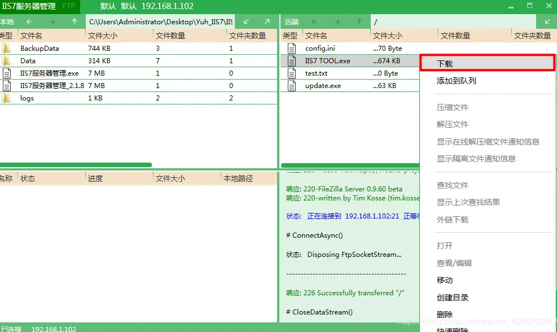Click the remote path field showing /
557x332 pixels.
coord(453,21)
